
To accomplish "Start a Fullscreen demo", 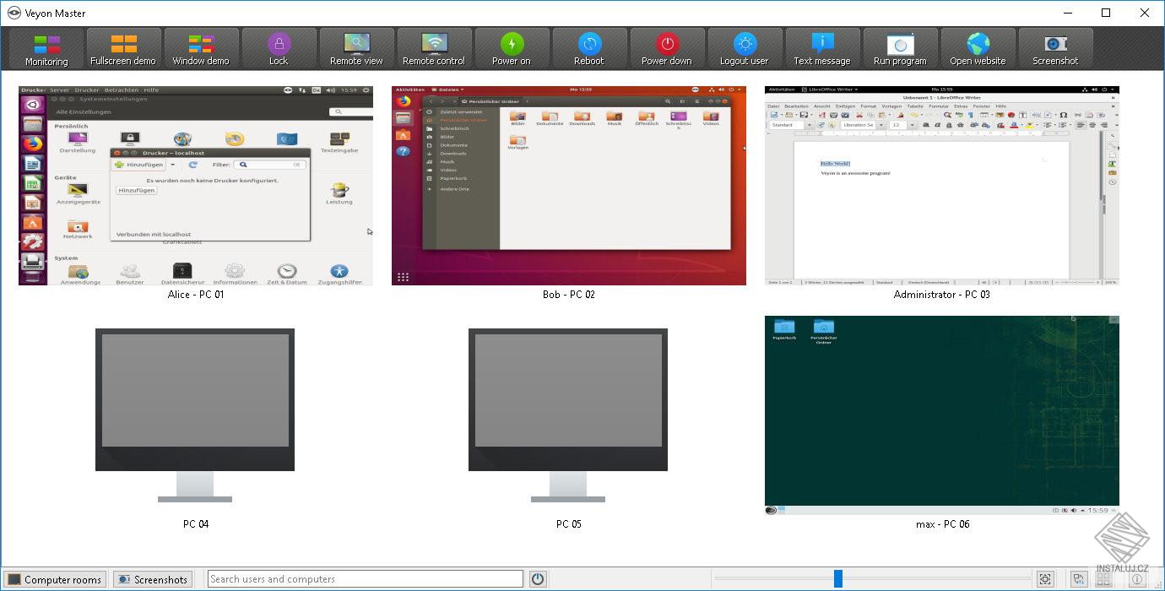I will (123, 49).
